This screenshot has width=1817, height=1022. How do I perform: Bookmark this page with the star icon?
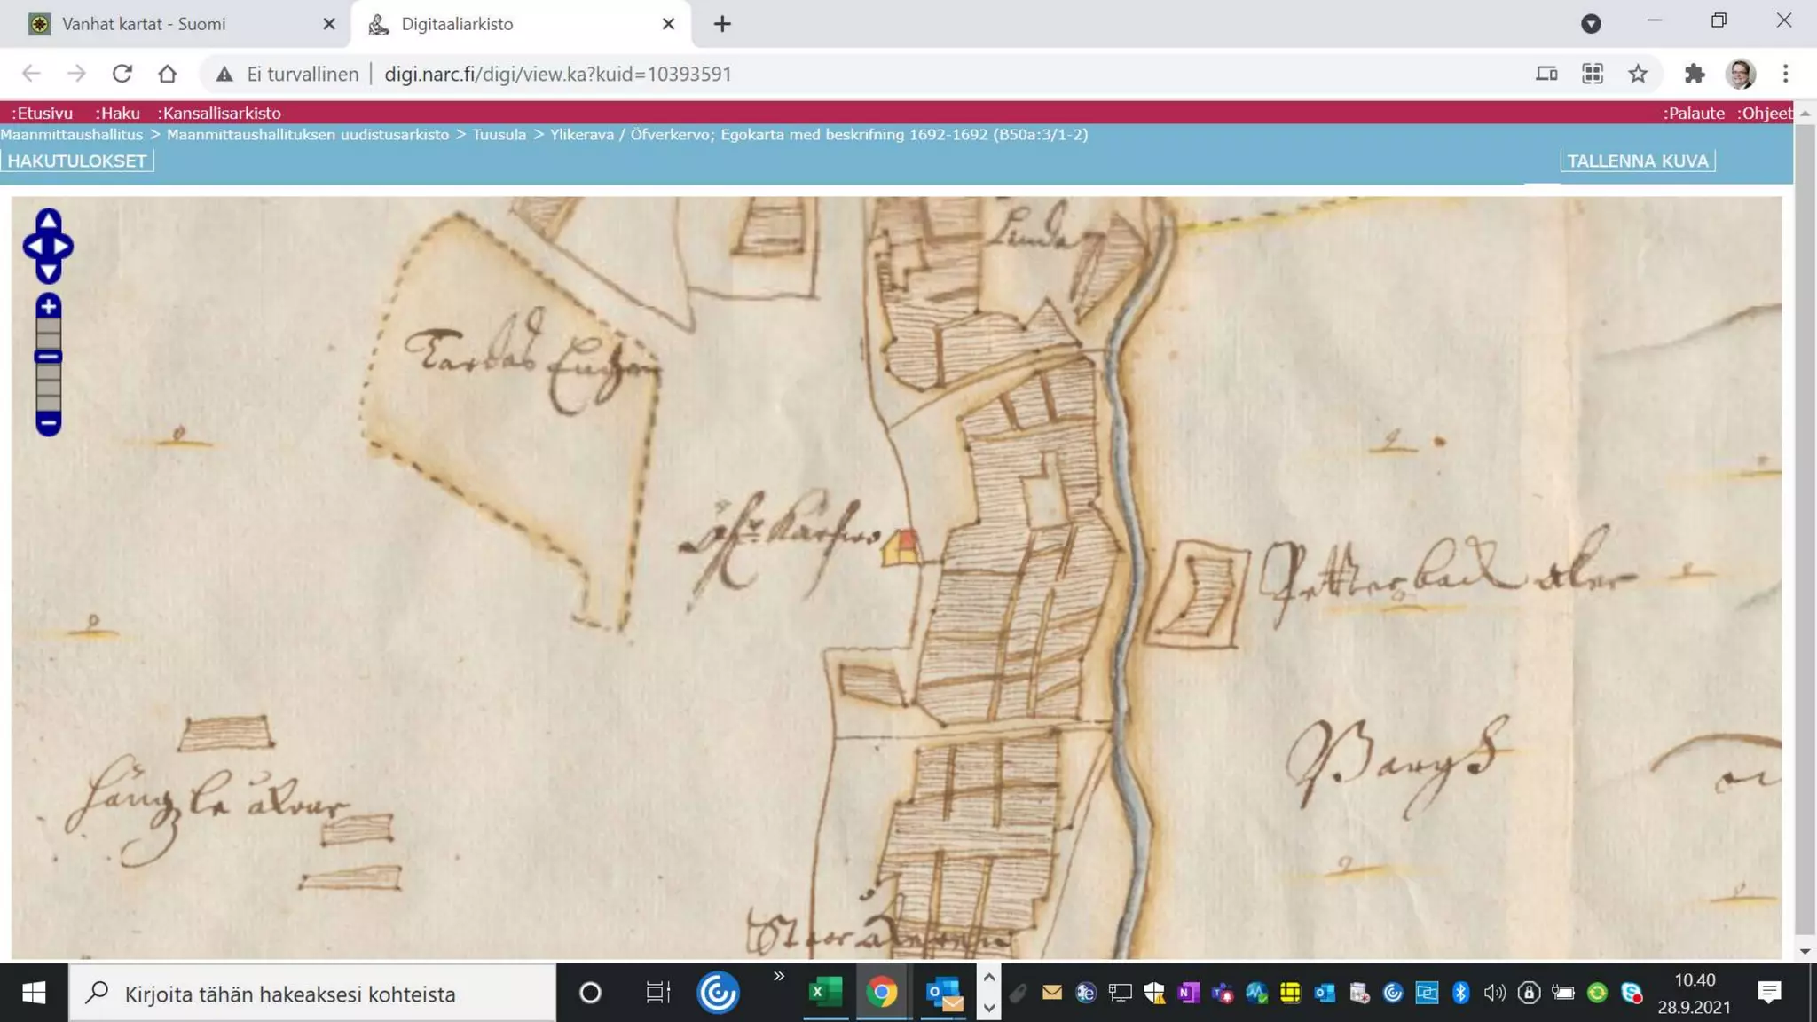point(1638,74)
